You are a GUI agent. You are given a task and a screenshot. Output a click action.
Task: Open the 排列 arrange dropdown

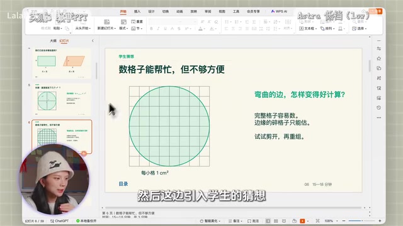pos(327,29)
